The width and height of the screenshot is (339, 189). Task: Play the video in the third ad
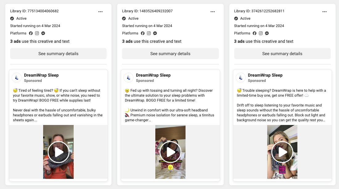282,152
